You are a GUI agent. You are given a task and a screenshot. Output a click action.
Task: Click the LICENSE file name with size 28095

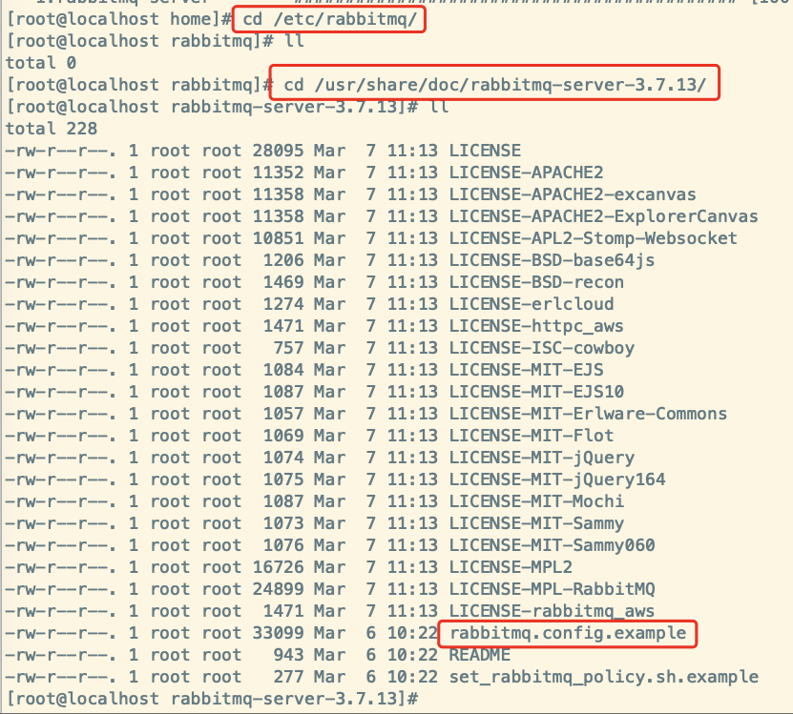(x=485, y=151)
